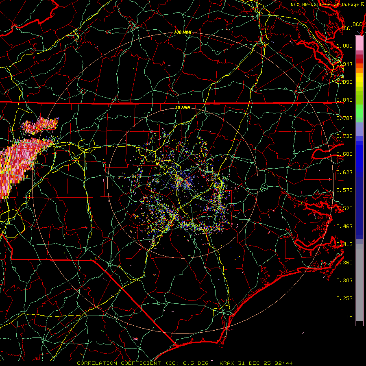Pick the gray segment of the color bar

point(359,283)
